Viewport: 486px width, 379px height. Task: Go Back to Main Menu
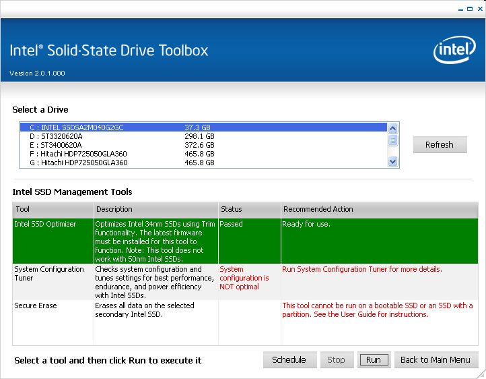[x=436, y=359]
